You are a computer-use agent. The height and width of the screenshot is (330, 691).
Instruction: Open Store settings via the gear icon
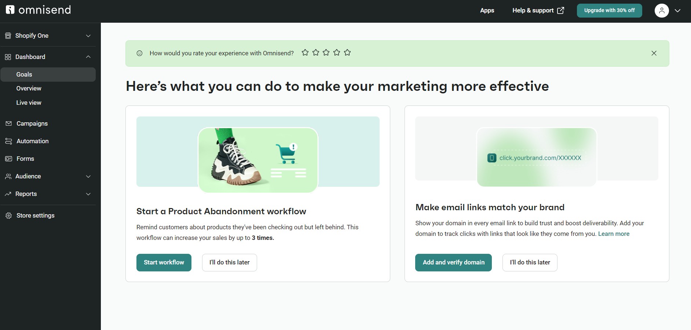tap(8, 215)
